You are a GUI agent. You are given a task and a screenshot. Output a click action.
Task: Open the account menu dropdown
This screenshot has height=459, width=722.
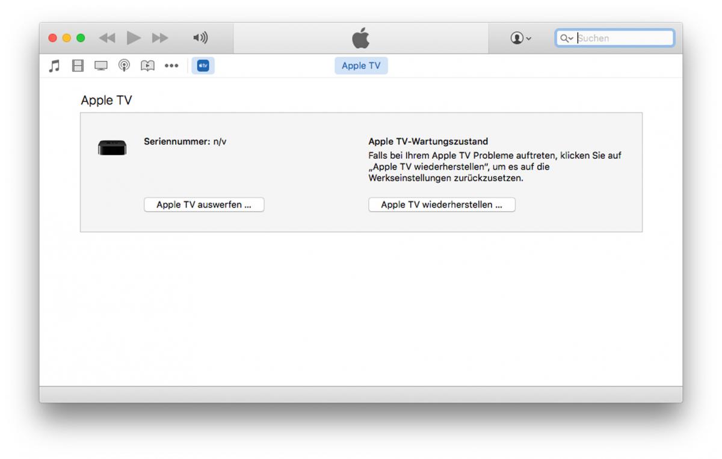coord(521,38)
